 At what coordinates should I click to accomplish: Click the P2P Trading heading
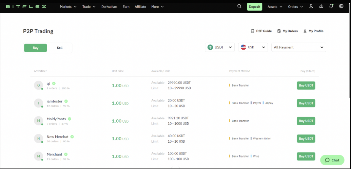[x=38, y=31]
